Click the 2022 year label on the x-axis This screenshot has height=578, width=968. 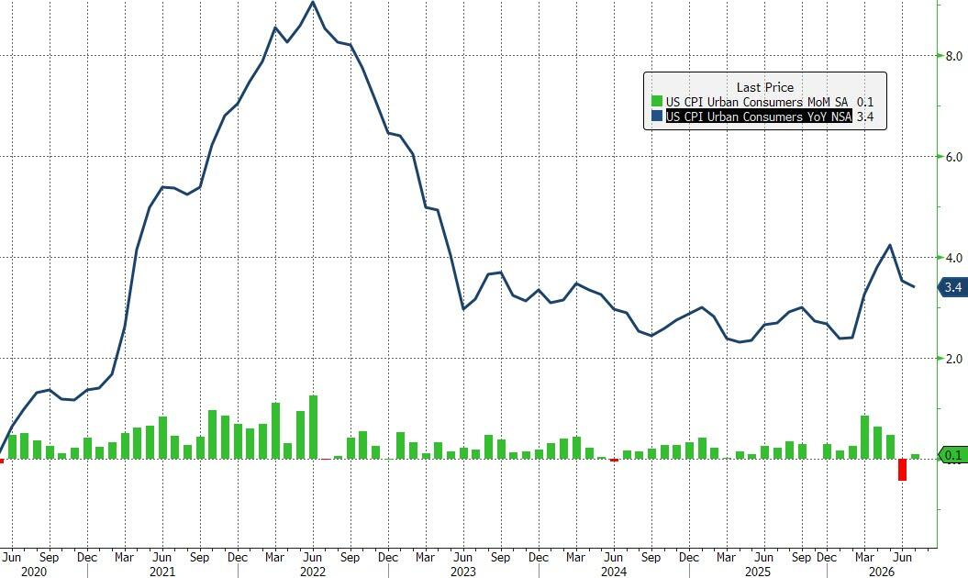click(x=312, y=572)
